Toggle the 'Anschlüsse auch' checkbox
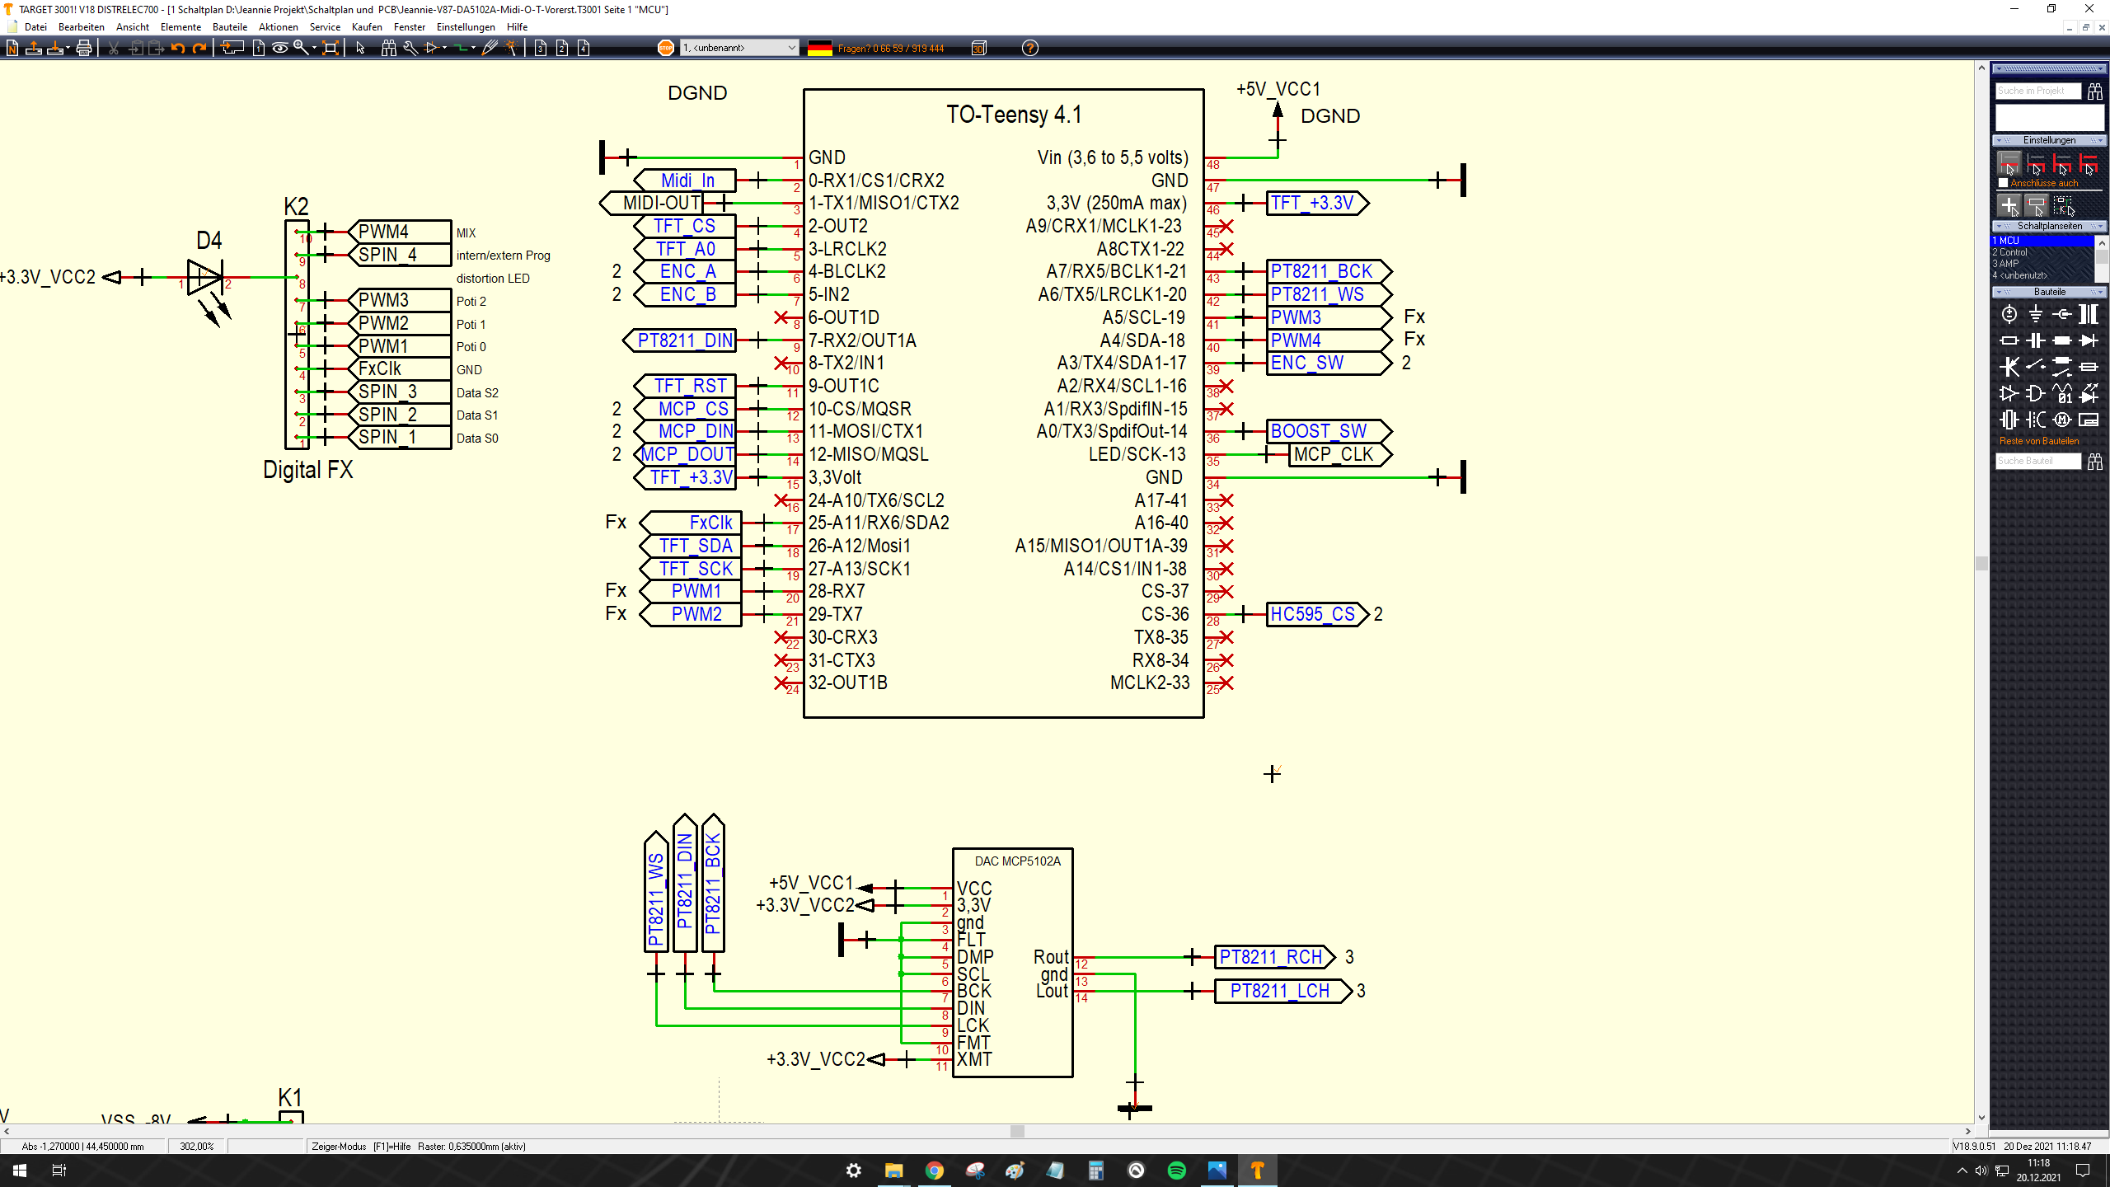This screenshot has height=1187, width=2110. point(2003,183)
